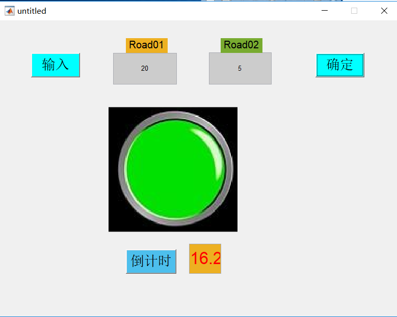
Task: Select the green Road02 label
Action: tap(242, 45)
